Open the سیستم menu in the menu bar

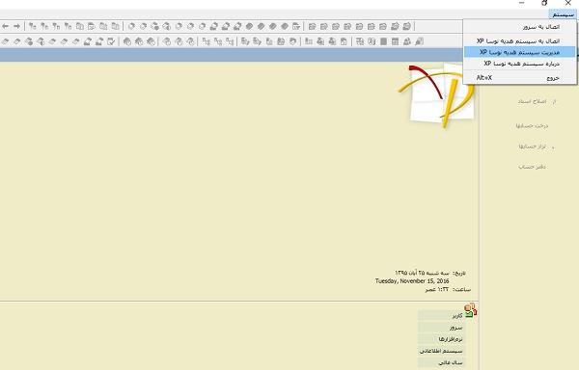click(563, 14)
